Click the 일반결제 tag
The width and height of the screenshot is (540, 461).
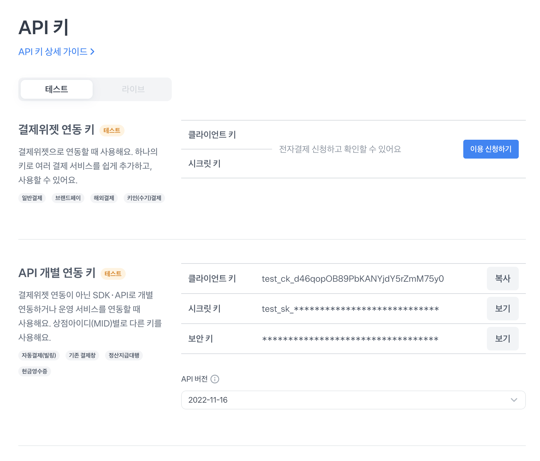(32, 198)
